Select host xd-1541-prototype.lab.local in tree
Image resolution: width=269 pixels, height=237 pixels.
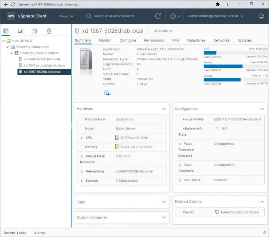[45, 66]
